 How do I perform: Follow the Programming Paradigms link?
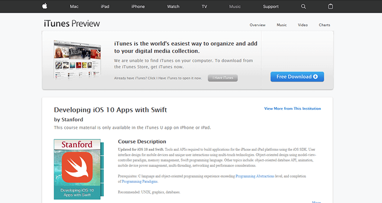[140, 182]
